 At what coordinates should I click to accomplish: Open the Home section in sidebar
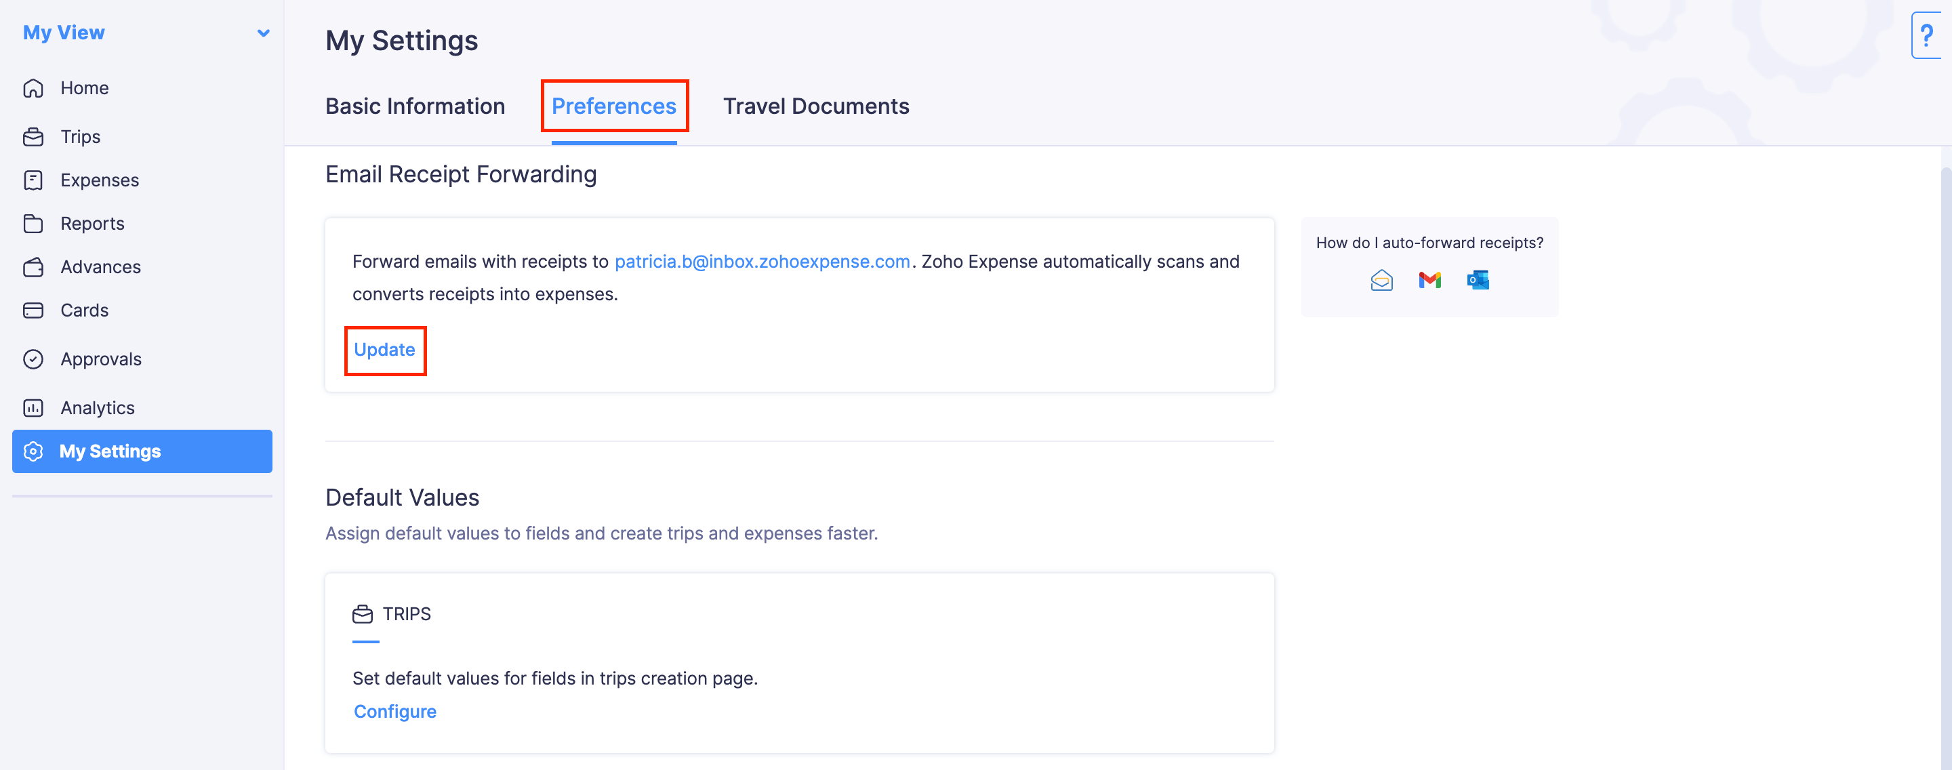point(84,87)
